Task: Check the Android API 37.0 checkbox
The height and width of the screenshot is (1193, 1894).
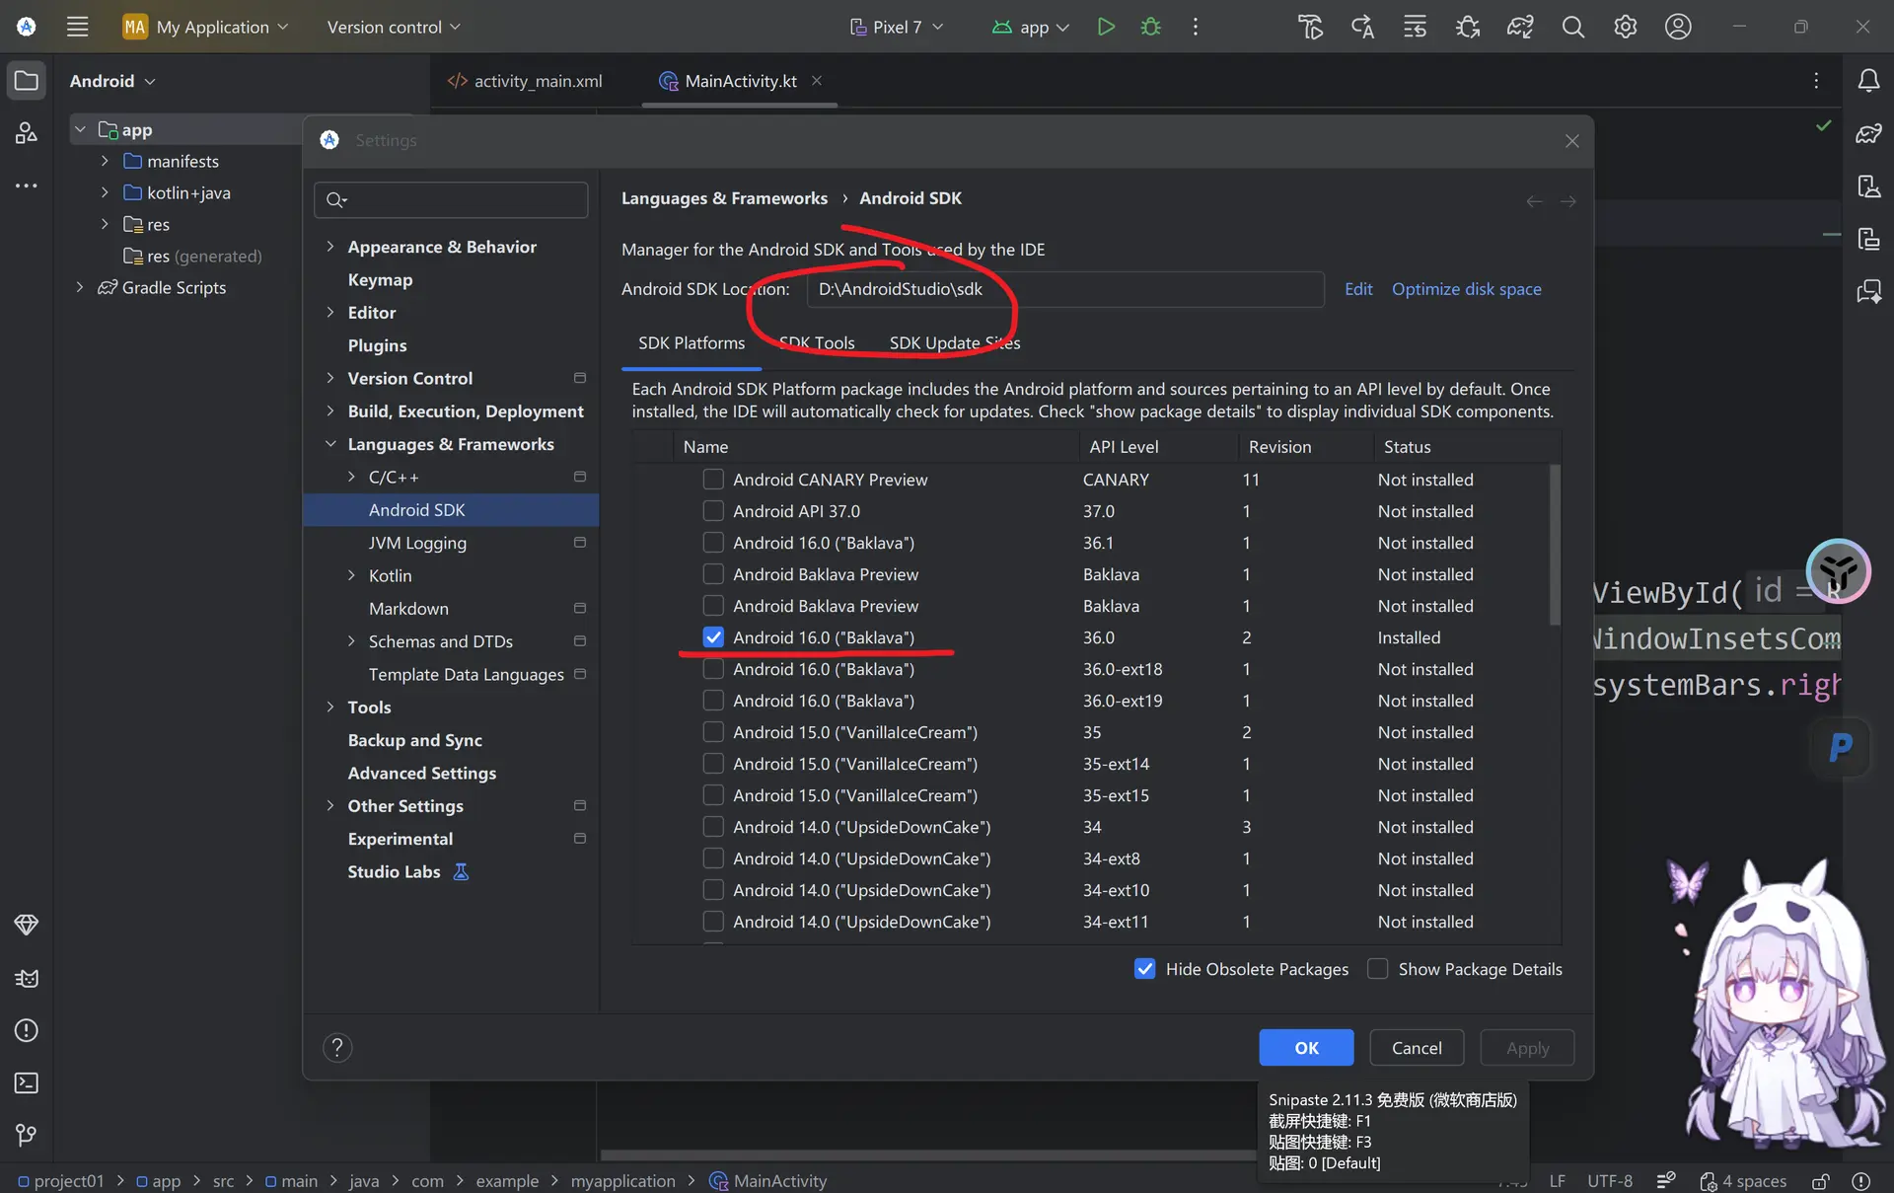Action: 713,511
